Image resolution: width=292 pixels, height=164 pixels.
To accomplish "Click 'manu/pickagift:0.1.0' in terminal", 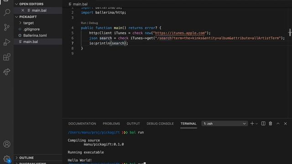I will click(x=104, y=144).
